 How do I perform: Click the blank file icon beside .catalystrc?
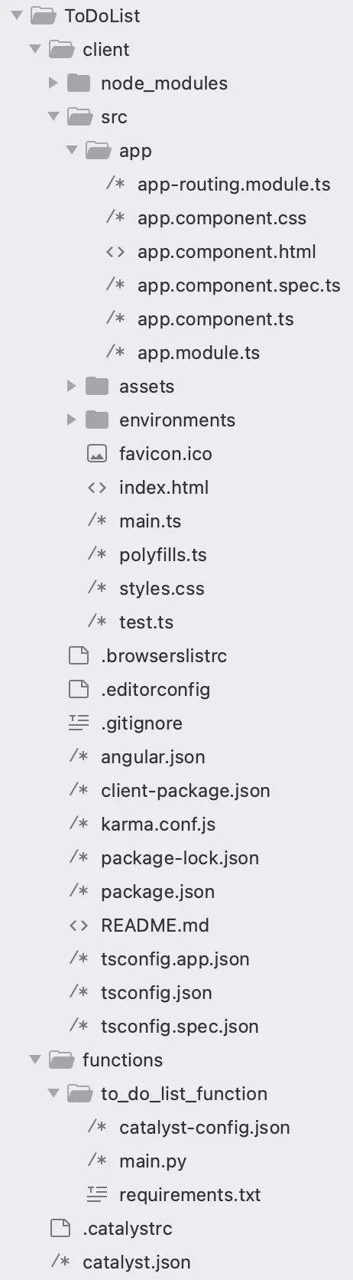(60, 1228)
